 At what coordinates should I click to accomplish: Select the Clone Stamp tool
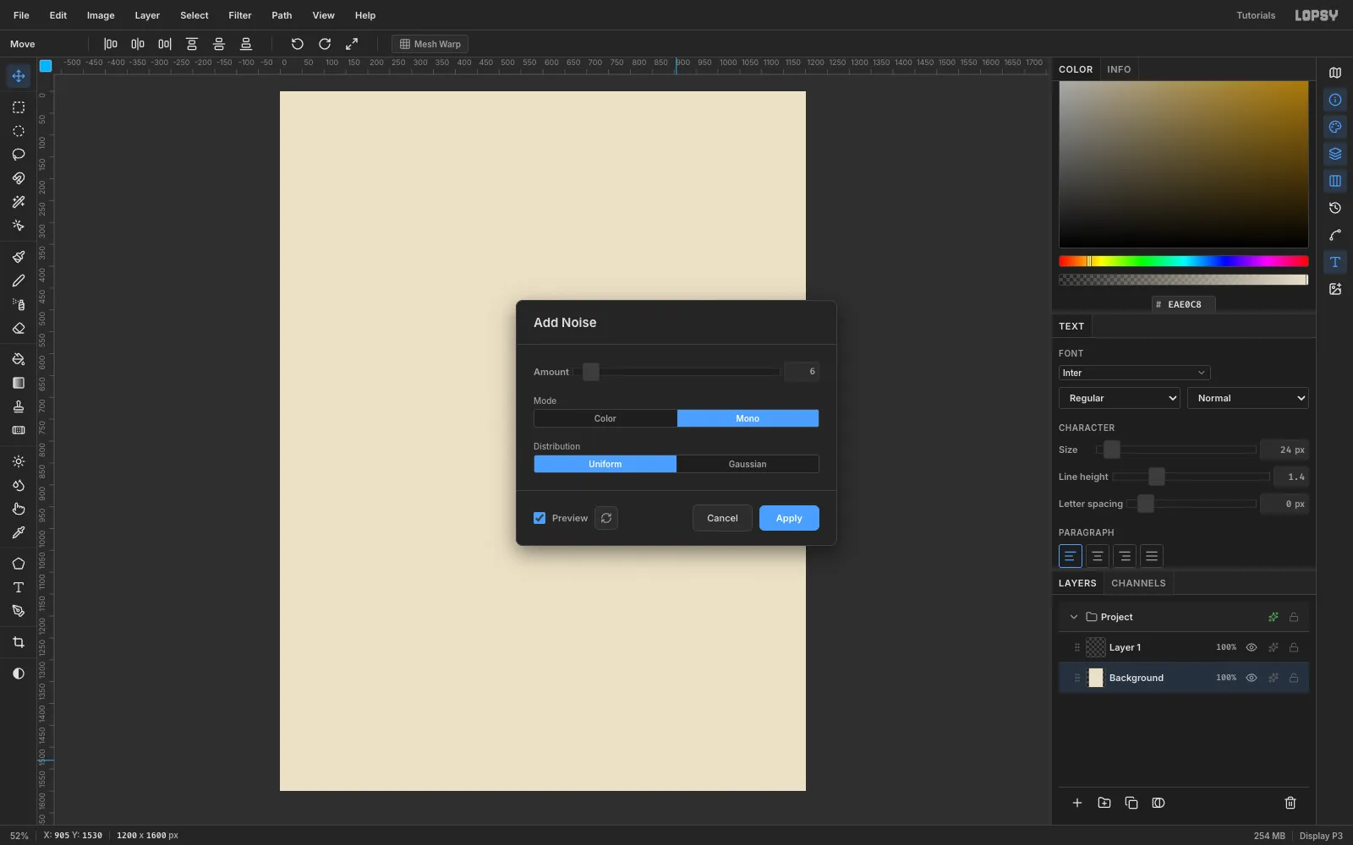[x=18, y=406]
